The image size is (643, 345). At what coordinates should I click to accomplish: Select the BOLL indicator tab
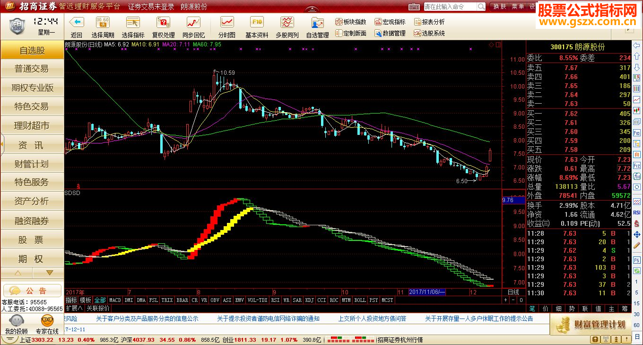(360, 300)
